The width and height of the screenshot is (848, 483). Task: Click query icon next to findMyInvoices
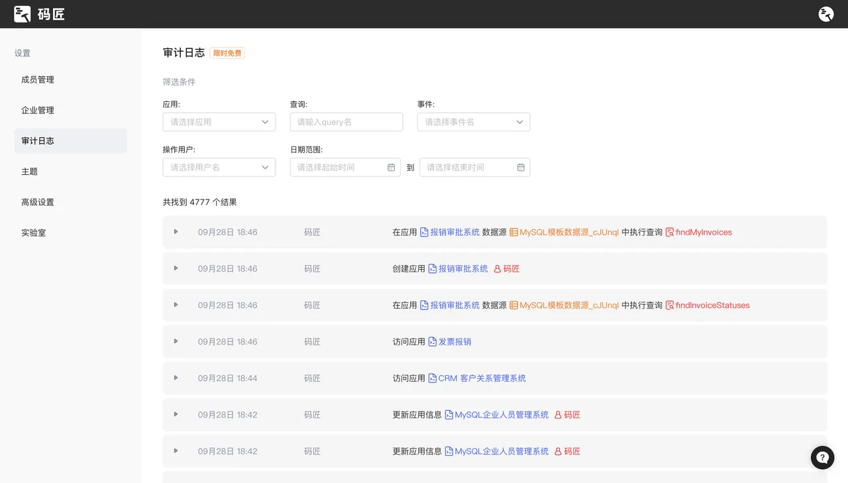(670, 233)
